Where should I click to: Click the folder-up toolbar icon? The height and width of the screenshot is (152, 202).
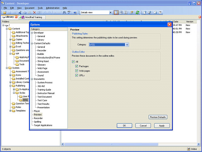132,13
